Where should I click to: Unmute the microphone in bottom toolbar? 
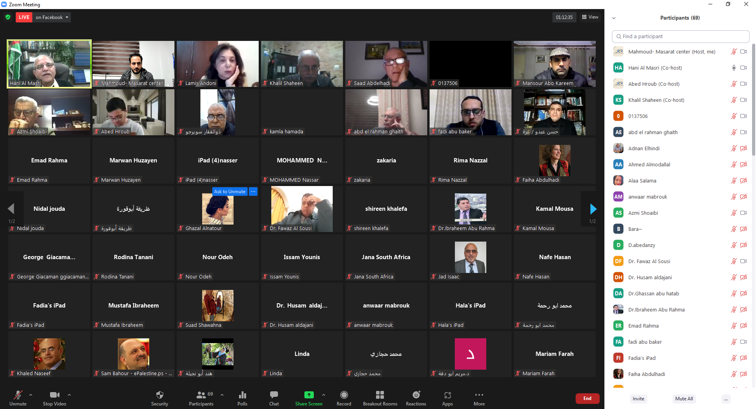(18, 395)
